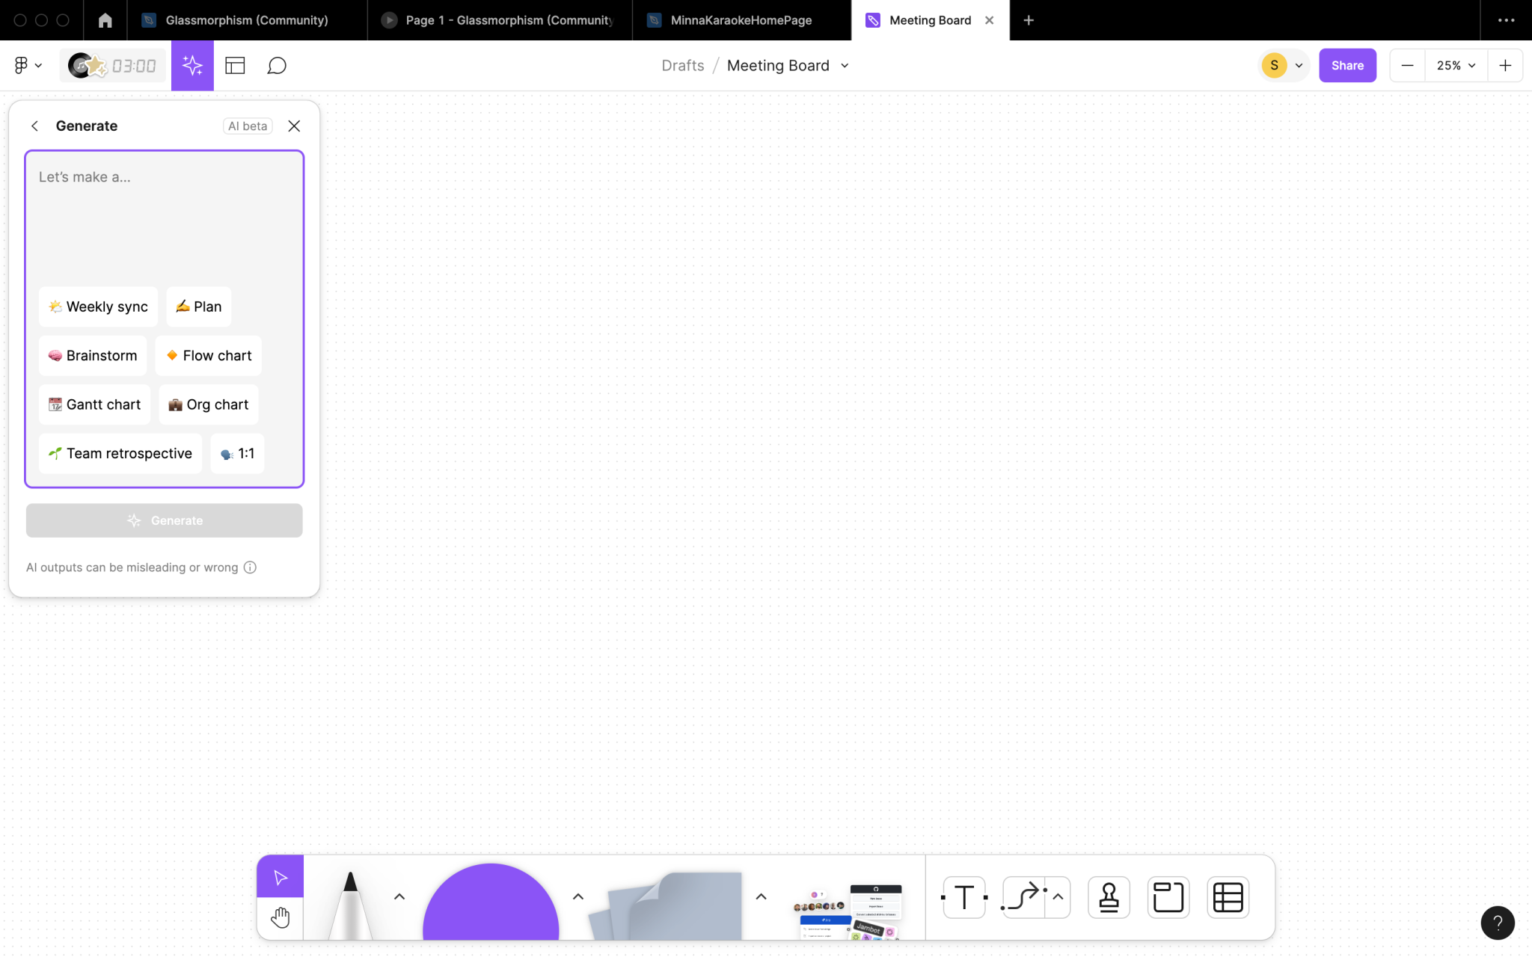Click the Share button
Screen dimensions: 1532x957
(1347, 65)
